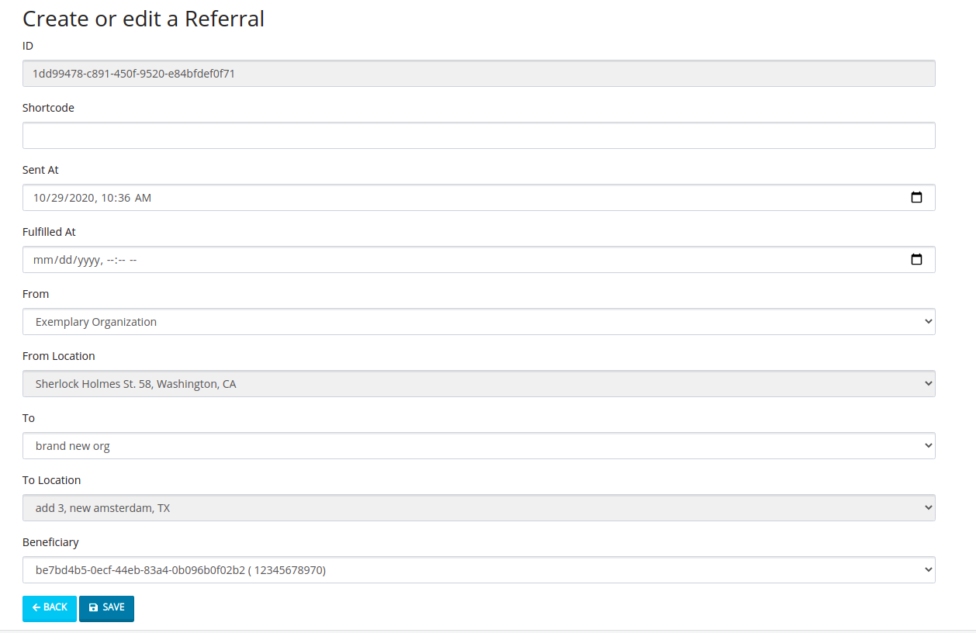The width and height of the screenshot is (976, 633).
Task: Click the "Create or edit a Referral" heading
Action: pos(143,18)
